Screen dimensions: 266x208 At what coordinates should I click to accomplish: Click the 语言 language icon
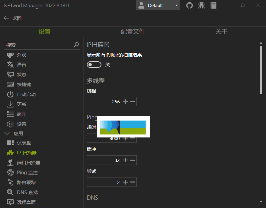coord(10,65)
